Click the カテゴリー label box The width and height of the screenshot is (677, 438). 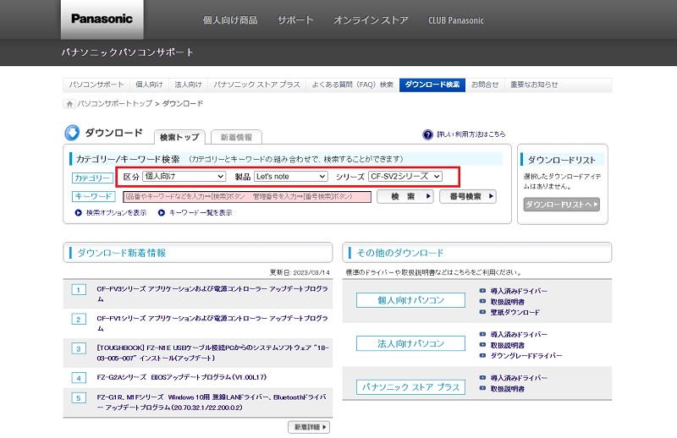tap(92, 178)
